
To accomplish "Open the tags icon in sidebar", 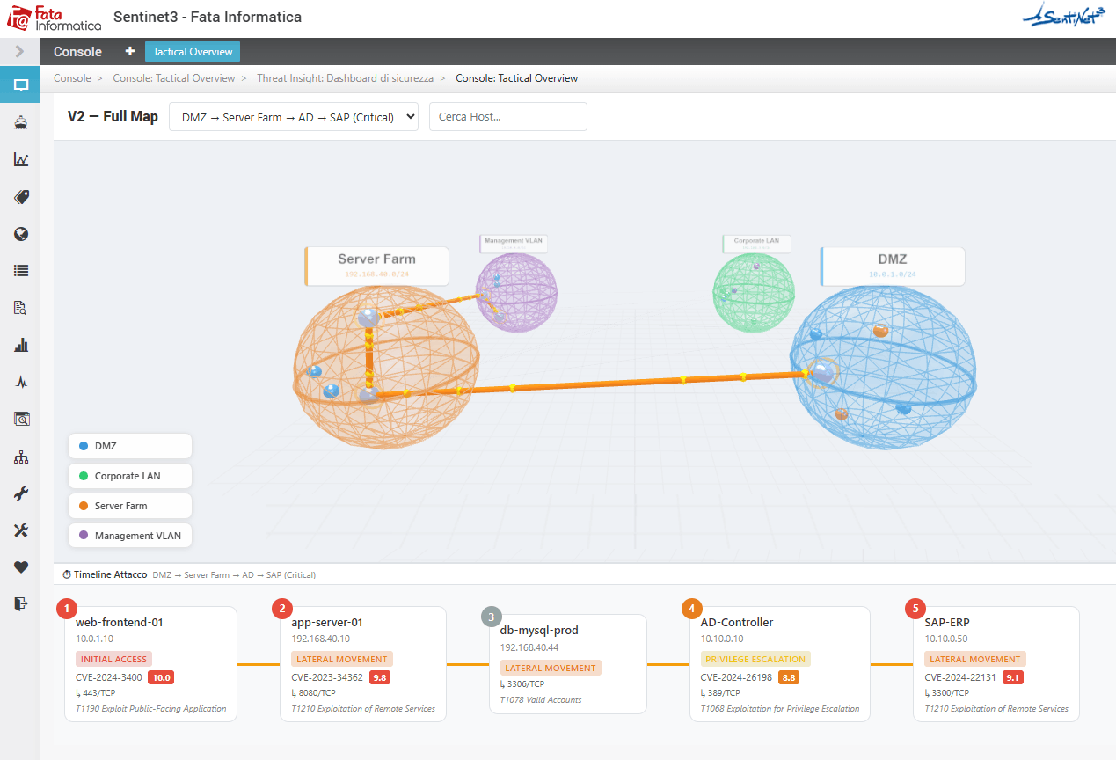I will [21, 197].
